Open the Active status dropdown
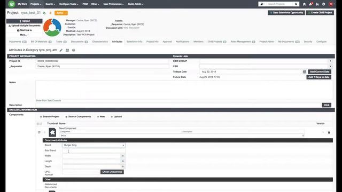 pyautogui.click(x=61, y=13)
